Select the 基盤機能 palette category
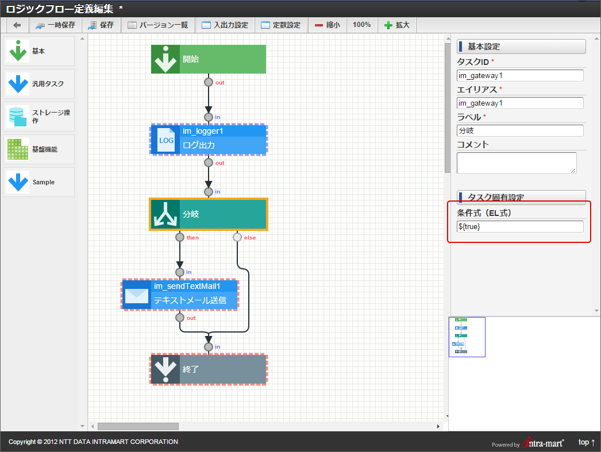This screenshot has width=601, height=452. coord(38,149)
